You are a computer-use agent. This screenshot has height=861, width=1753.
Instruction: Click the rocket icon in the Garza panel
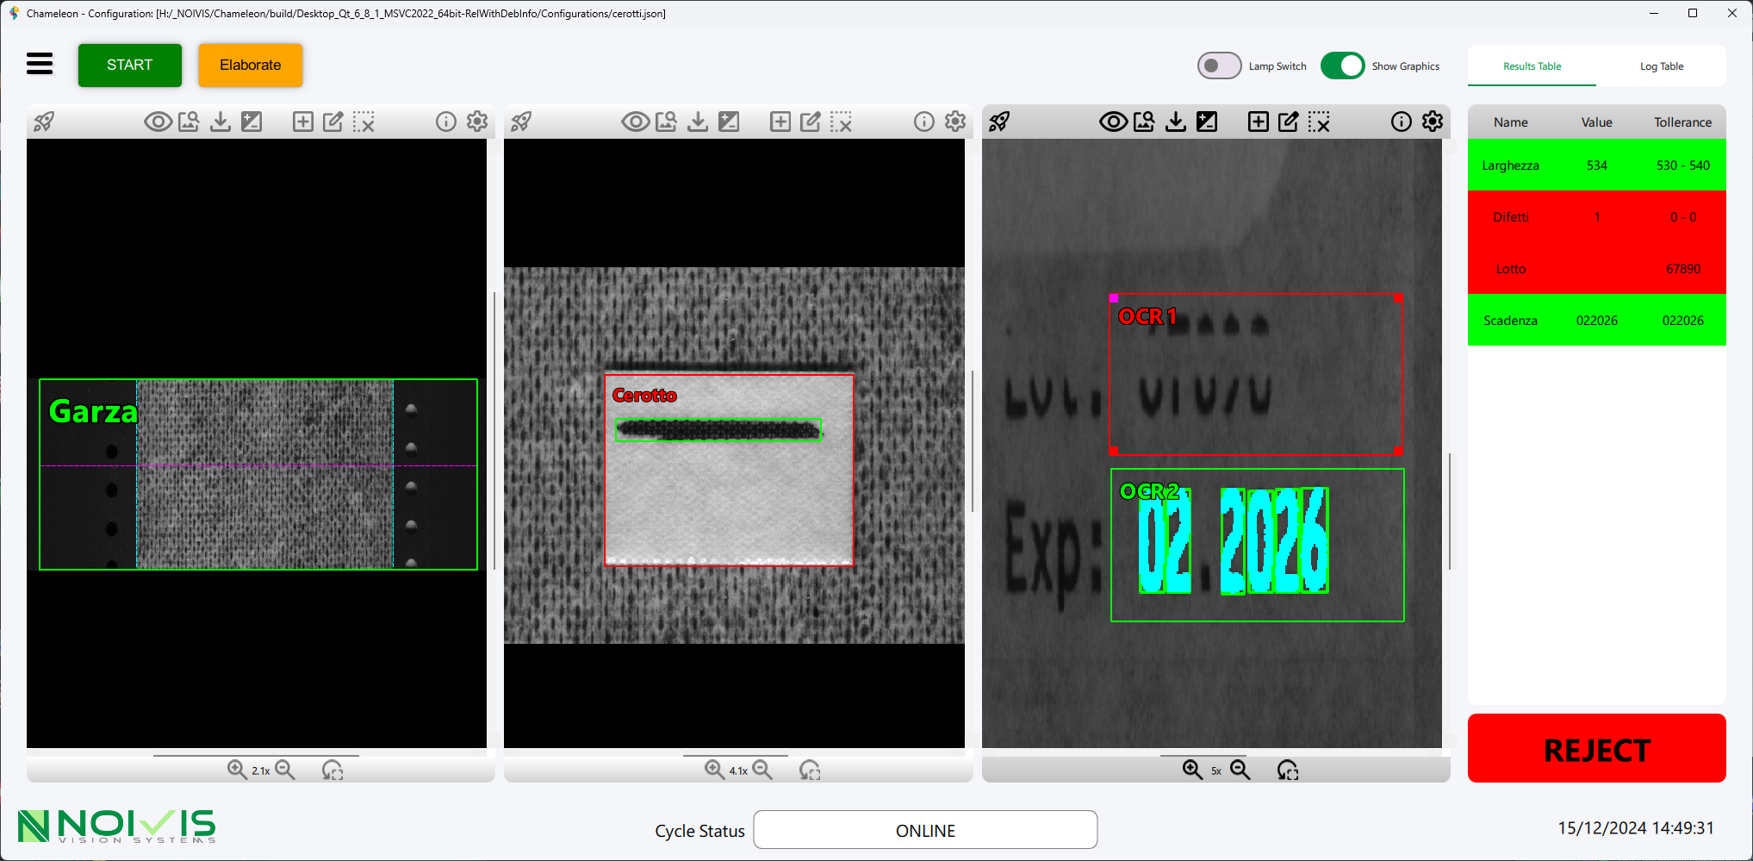click(x=44, y=122)
